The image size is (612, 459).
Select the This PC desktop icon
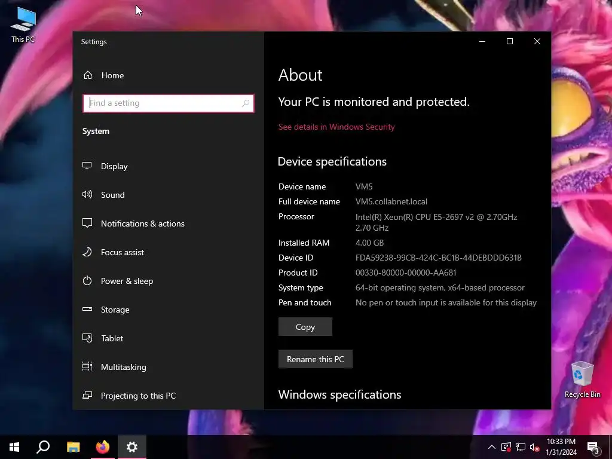pyautogui.click(x=23, y=25)
